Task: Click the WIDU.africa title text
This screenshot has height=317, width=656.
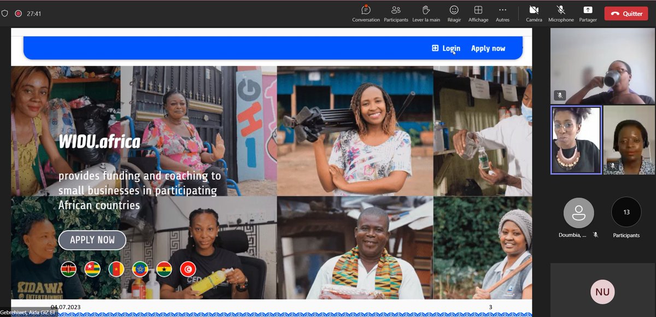Action: [x=99, y=143]
